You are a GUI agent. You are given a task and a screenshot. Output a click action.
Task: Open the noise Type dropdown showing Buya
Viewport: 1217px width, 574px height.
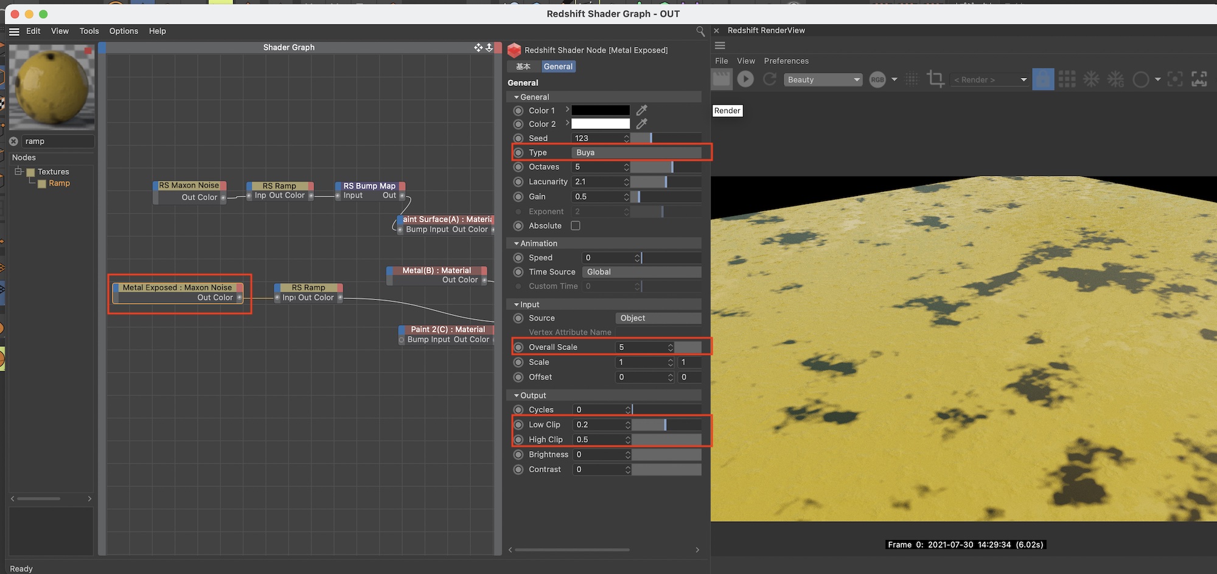[636, 152]
